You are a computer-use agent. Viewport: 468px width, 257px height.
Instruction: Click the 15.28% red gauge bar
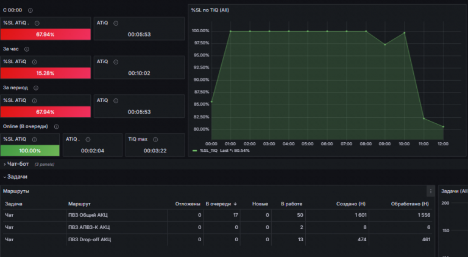[x=45, y=73]
